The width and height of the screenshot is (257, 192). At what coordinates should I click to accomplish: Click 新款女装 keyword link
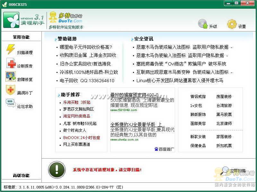coord(198,137)
